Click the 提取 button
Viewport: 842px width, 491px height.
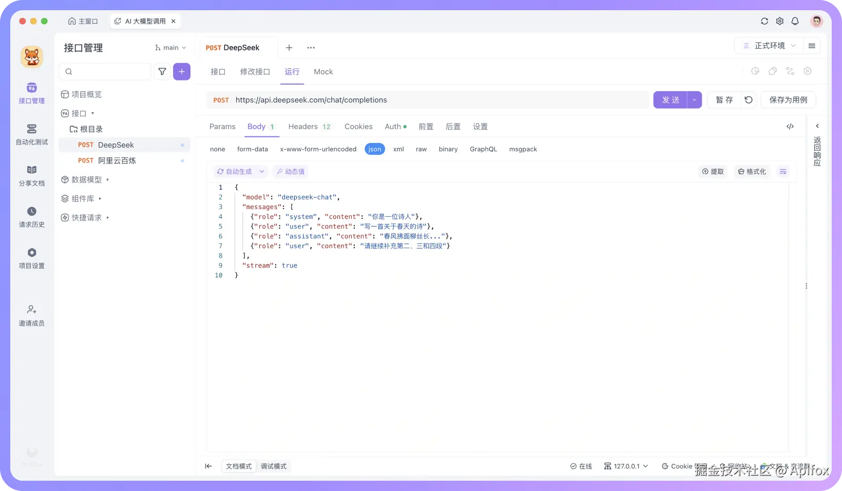point(713,172)
